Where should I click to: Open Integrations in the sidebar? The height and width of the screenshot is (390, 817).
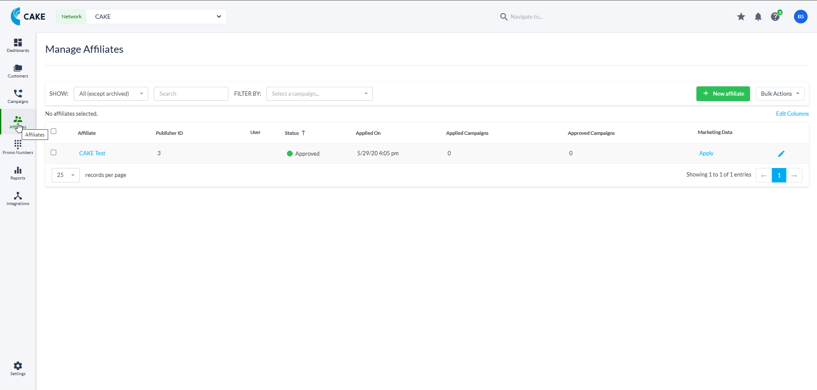(x=18, y=198)
